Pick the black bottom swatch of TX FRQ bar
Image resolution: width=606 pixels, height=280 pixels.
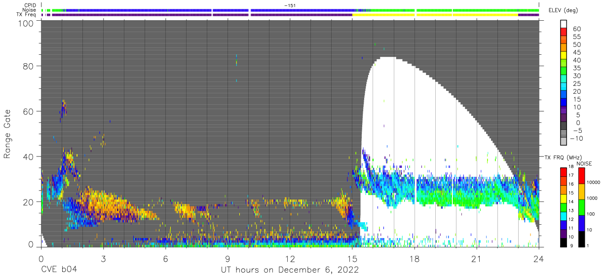563,241
